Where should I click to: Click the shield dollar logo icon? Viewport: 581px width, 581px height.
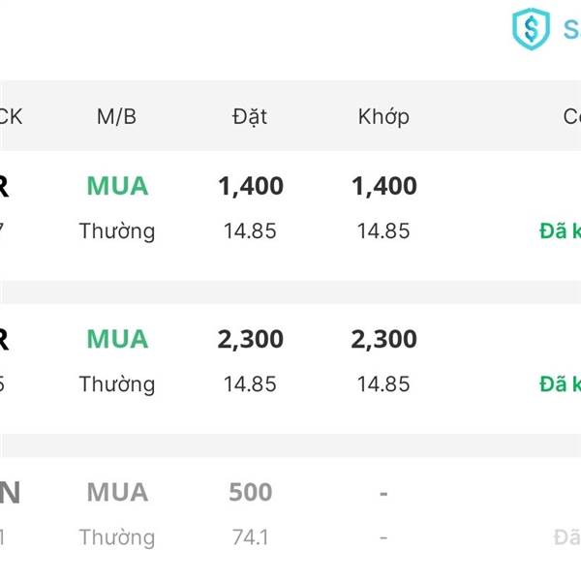[x=530, y=29]
